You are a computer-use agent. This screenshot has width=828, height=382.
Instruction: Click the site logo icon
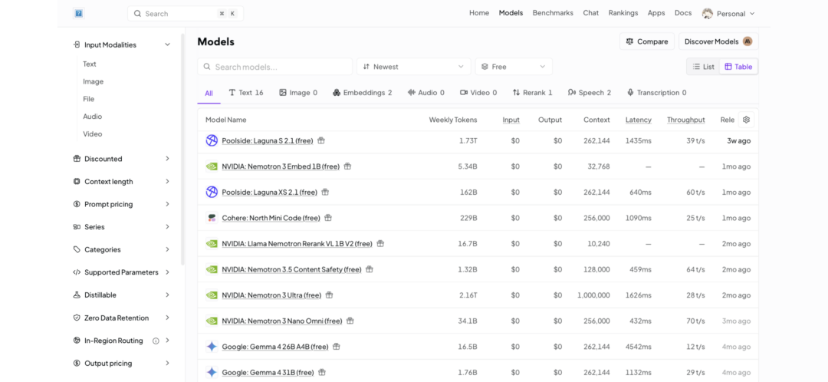[79, 14]
